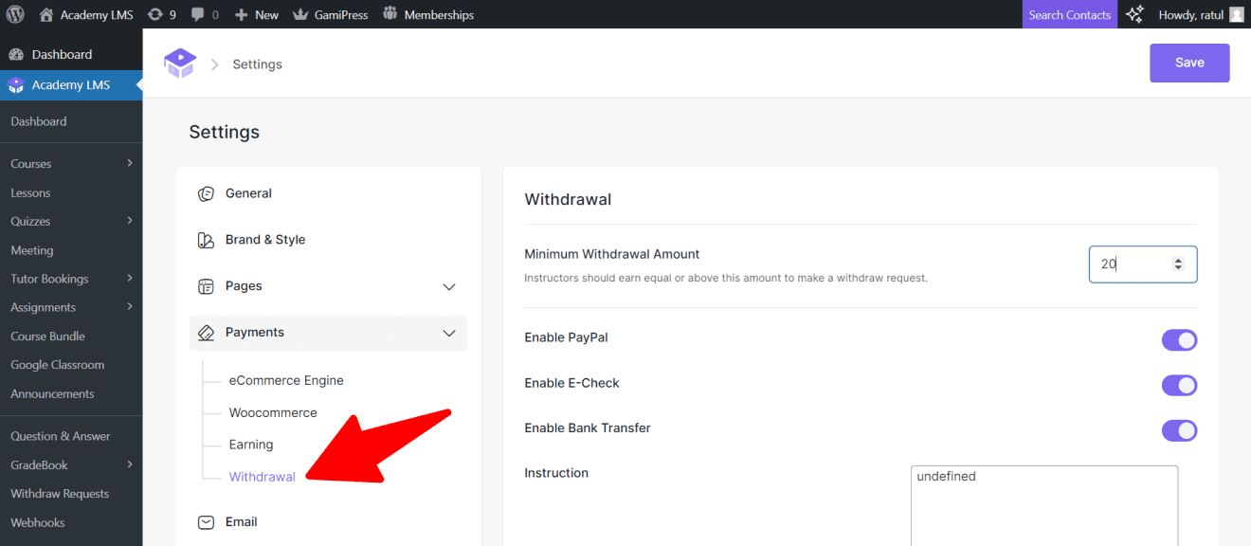Click the Pages settings icon

coord(206,285)
